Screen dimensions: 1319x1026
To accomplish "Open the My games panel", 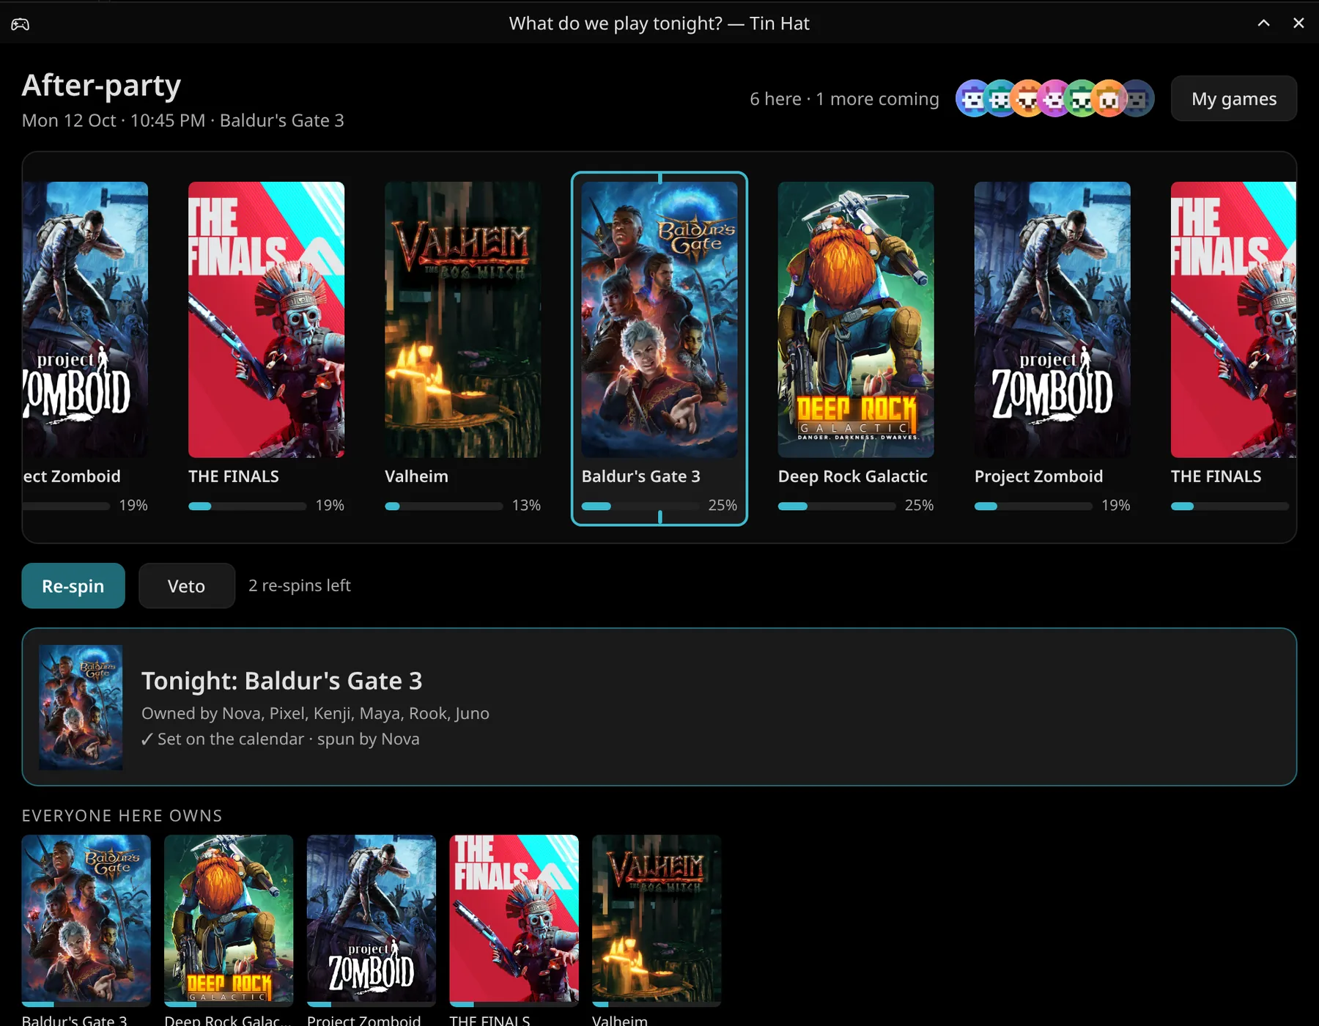I will [1234, 98].
